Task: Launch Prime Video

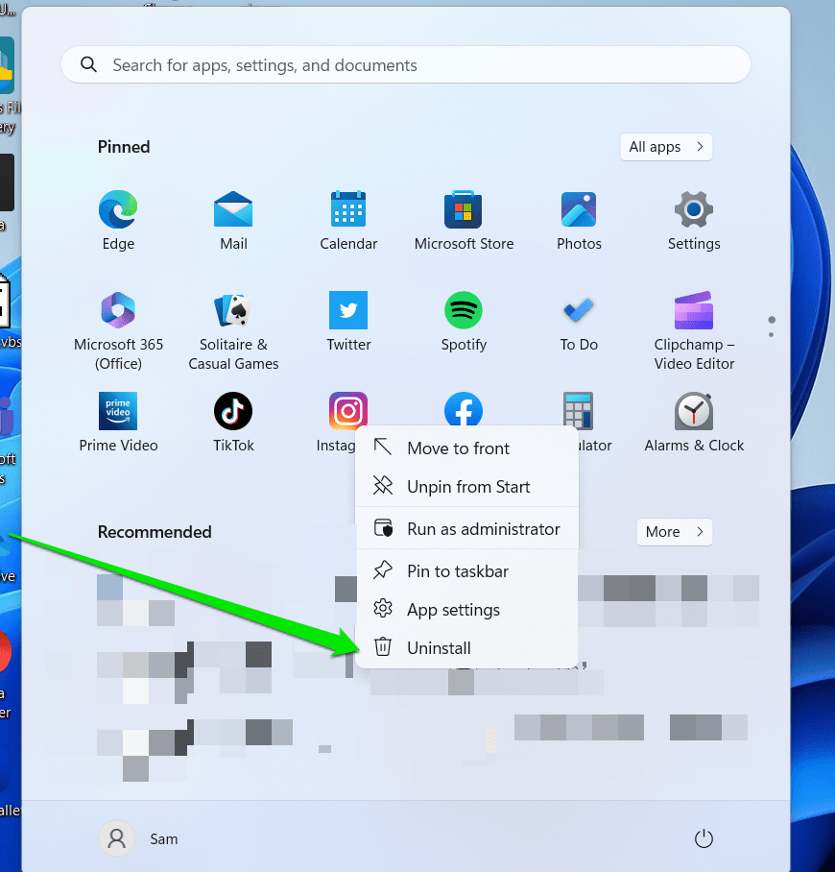Action: [118, 411]
